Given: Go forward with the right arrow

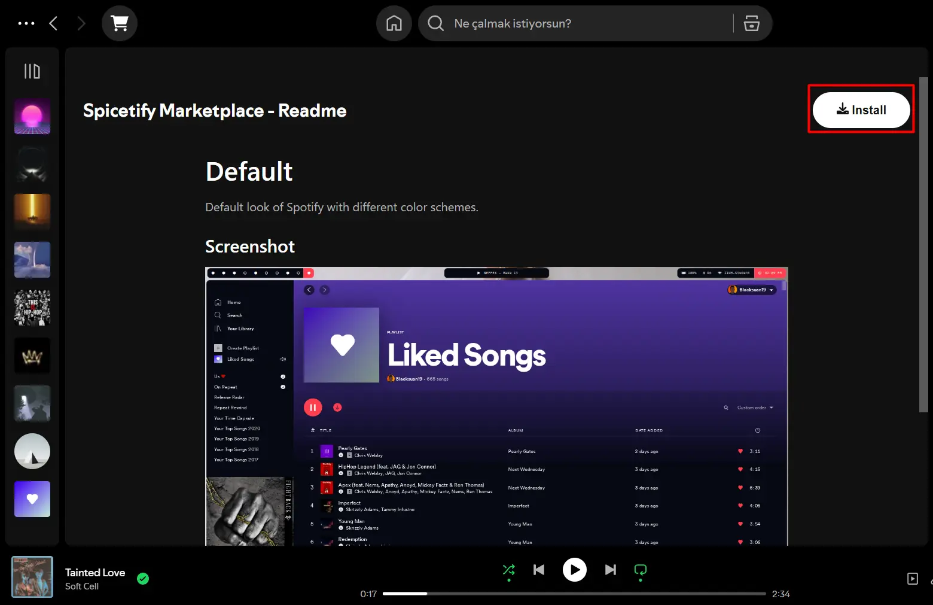Looking at the screenshot, I should click(x=81, y=23).
